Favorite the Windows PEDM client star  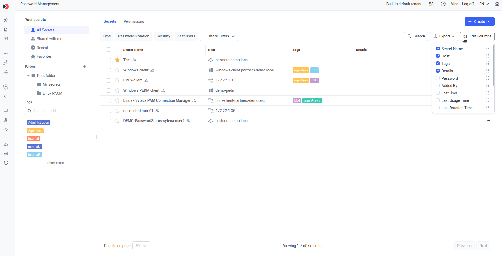117,90
